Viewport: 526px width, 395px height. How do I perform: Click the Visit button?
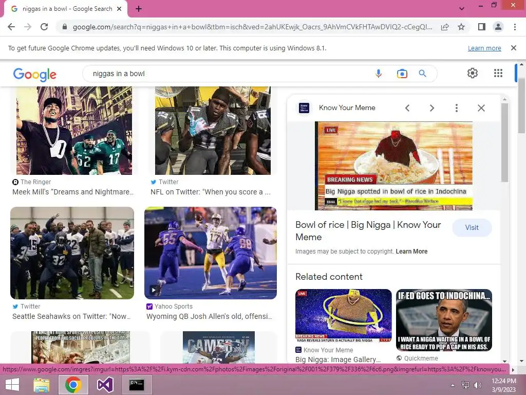[472, 227]
